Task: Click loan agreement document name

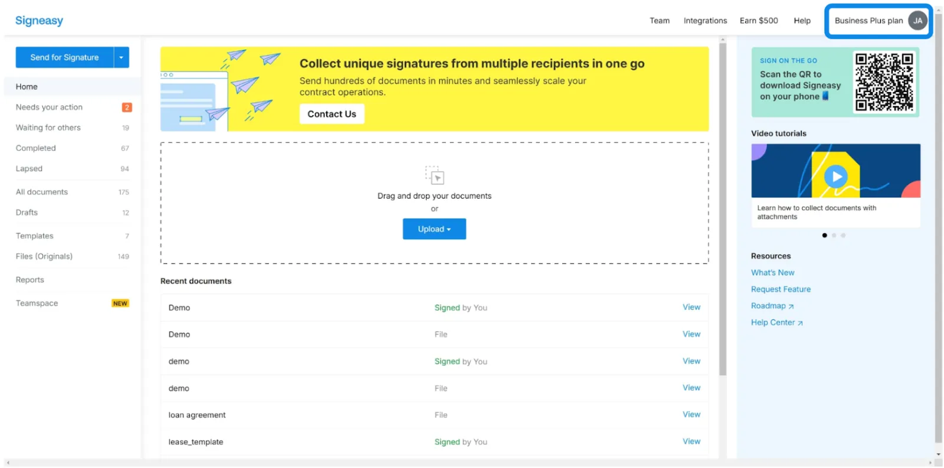Action: pos(197,415)
